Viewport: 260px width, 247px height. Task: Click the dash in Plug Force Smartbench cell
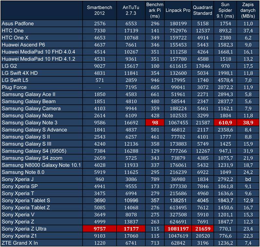[100, 88]
